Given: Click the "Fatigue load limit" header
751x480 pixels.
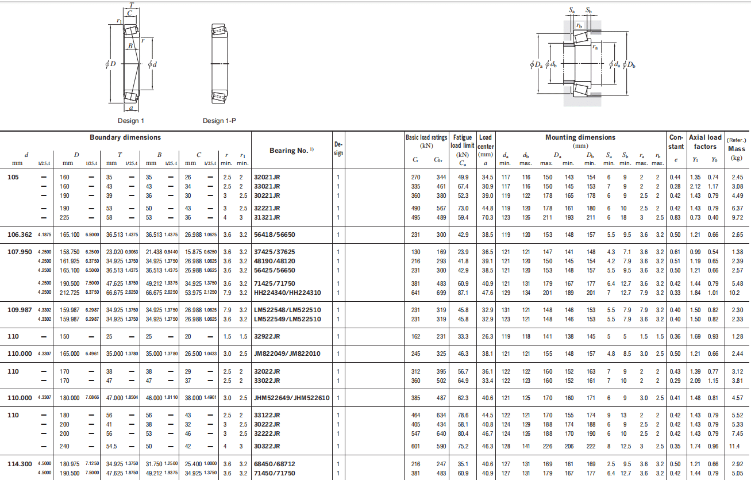Looking at the screenshot, I should 463,141.
